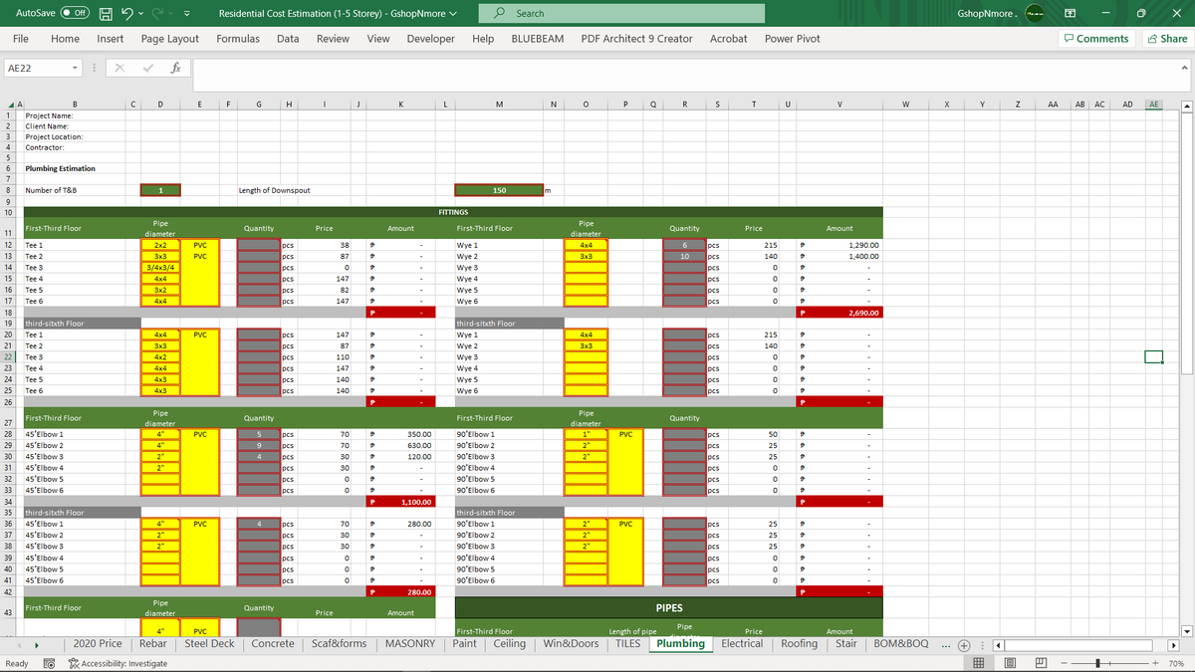Click the 70% zoom level

pos(1176,663)
